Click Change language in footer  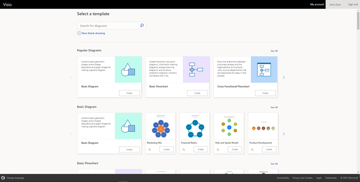click(15, 178)
